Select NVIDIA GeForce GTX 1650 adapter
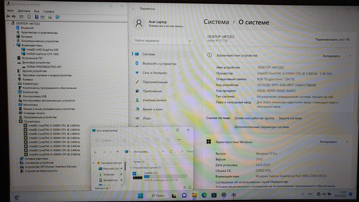The height and width of the screenshot is (202, 359). click(x=42, y=54)
